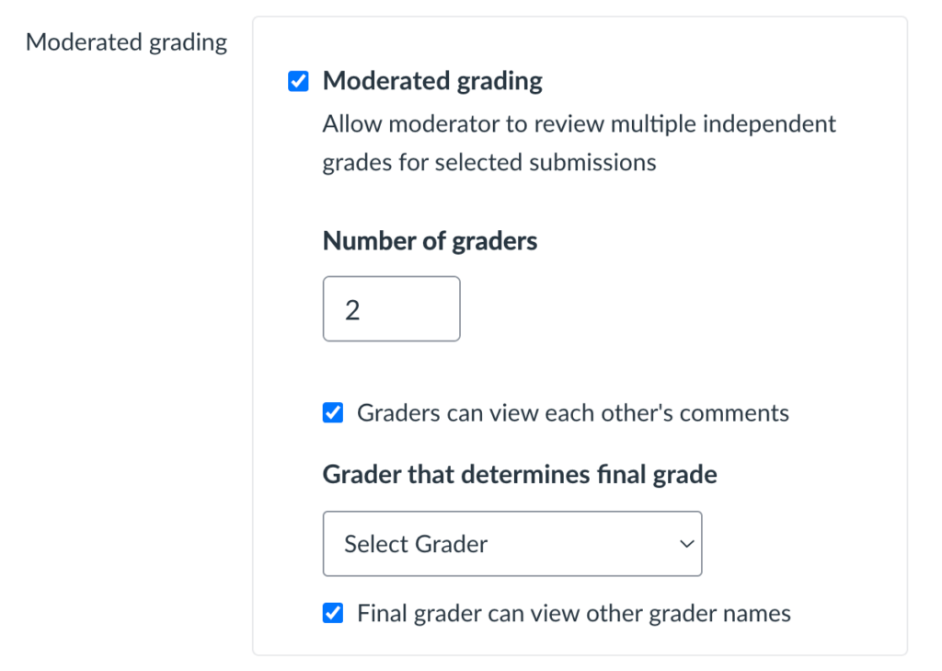Click the Moderated grading section label
This screenshot has height=671, width=942.
click(x=125, y=41)
